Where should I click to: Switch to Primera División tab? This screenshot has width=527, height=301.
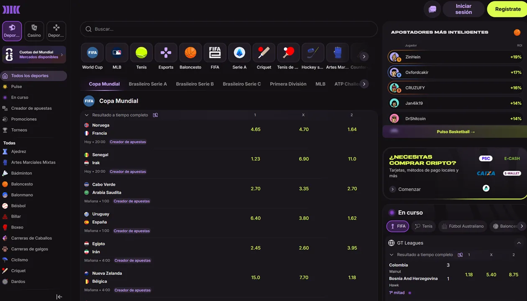288,84
